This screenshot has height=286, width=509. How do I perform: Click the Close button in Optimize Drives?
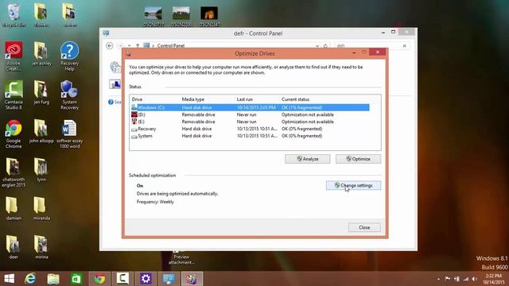pyautogui.click(x=364, y=227)
